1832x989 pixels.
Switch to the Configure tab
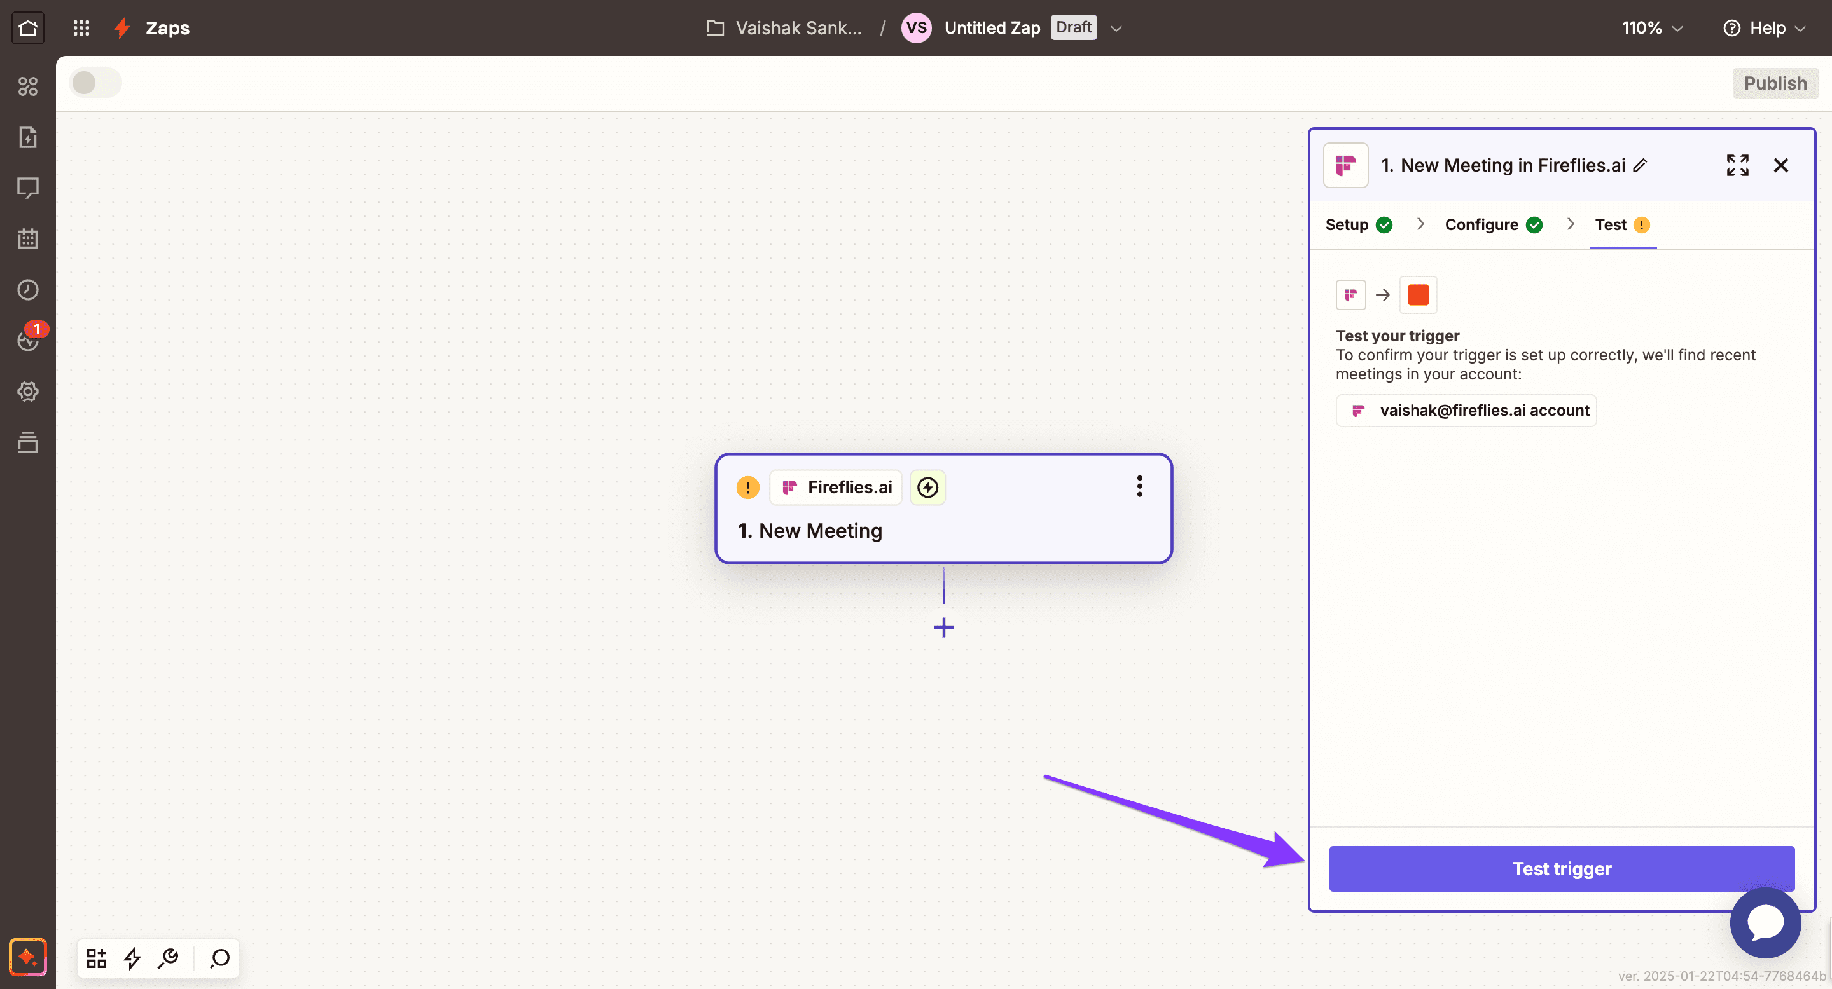click(x=1494, y=224)
